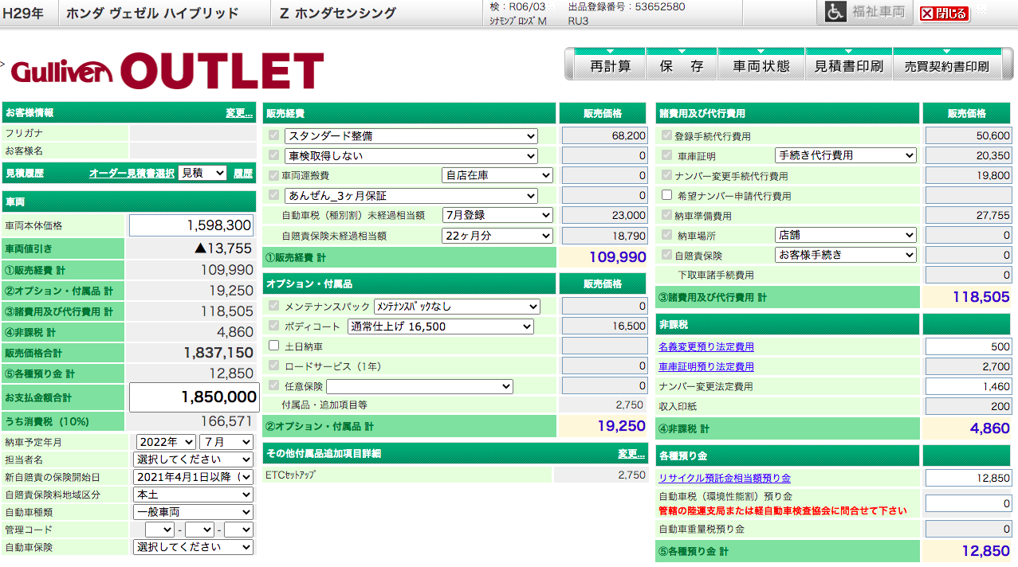Click the 保存 save button
The image size is (1018, 567).
pos(682,66)
